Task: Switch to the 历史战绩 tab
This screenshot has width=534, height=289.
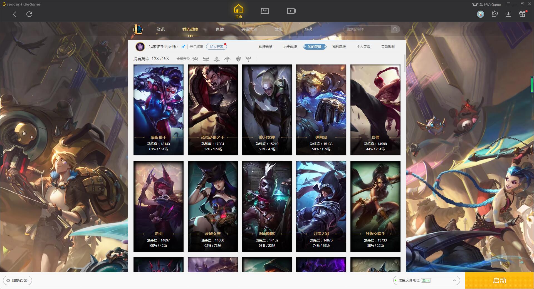Action: pyautogui.click(x=290, y=47)
